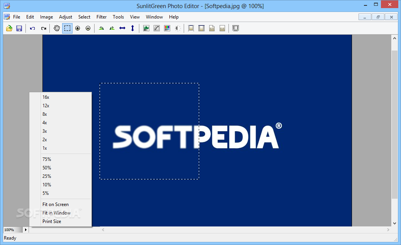401x245 pixels.
Task: Choose 16x zoom from the popup
Action: pos(61,97)
